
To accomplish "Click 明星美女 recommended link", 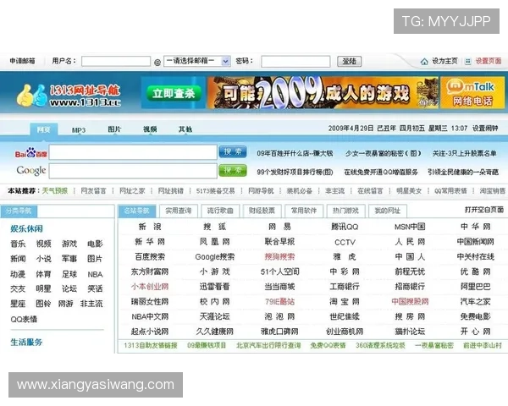I will (x=409, y=190).
